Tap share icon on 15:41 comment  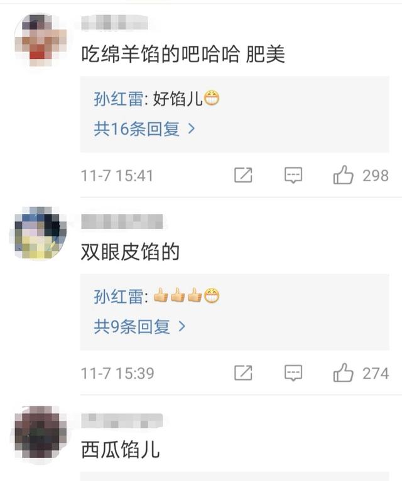tap(243, 175)
